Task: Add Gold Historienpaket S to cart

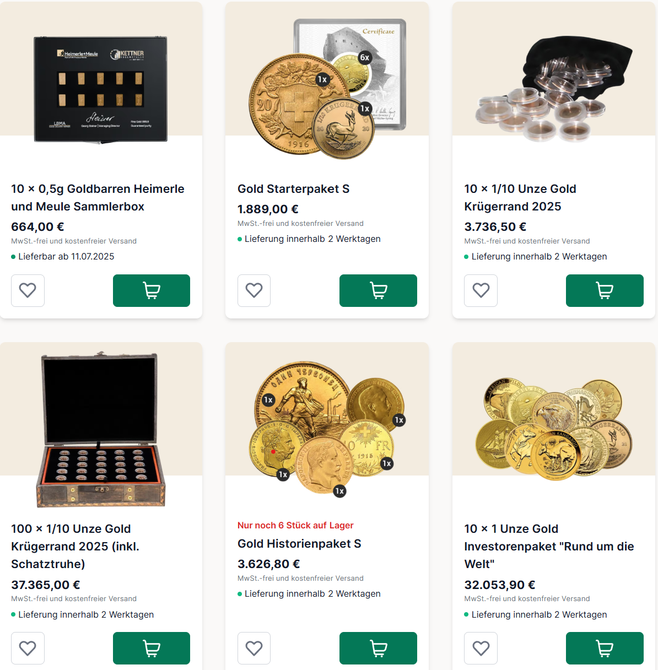Action: click(378, 648)
